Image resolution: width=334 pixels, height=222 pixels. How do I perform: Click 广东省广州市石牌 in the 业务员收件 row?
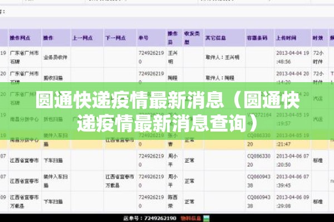(24, 57)
